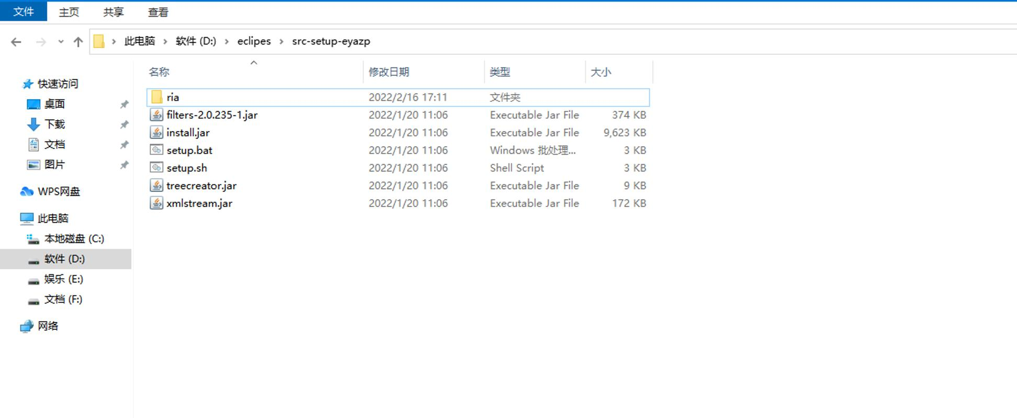
Task: Open 本地磁盘 (C:) in navigation pane
Action: [74, 239]
